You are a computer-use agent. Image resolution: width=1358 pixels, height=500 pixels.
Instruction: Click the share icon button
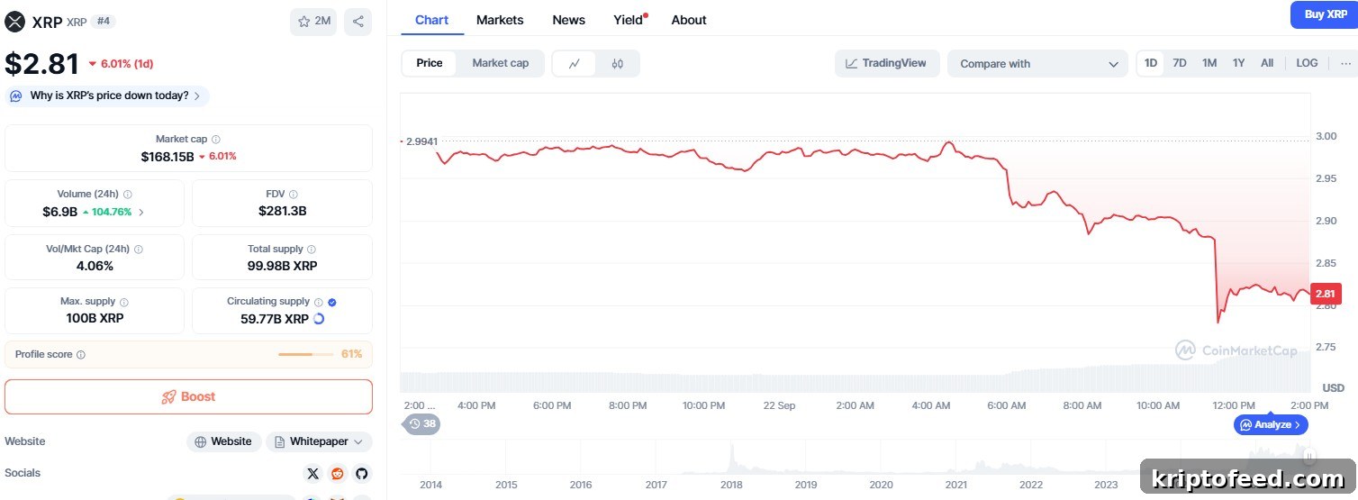pyautogui.click(x=358, y=22)
